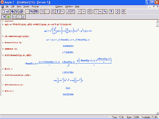The image size is (159, 119).
Task: Insert text with the T icon
Action: click(x=57, y=12)
